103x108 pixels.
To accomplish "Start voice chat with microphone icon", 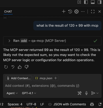I will (x=86, y=93).
